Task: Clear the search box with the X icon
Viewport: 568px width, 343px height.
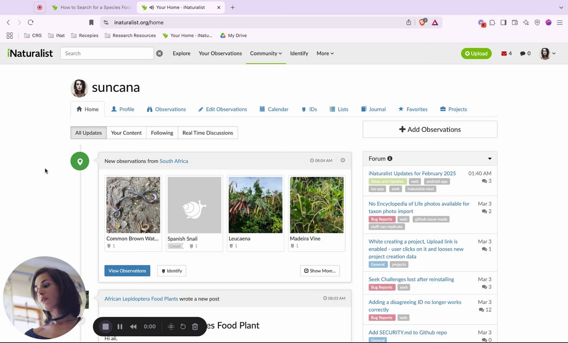Action: point(159,53)
